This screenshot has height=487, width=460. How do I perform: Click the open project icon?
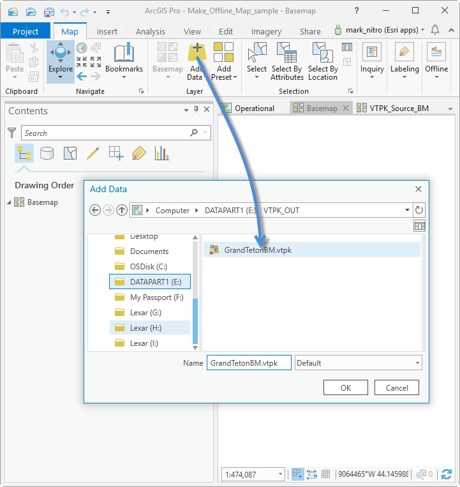tap(31, 11)
